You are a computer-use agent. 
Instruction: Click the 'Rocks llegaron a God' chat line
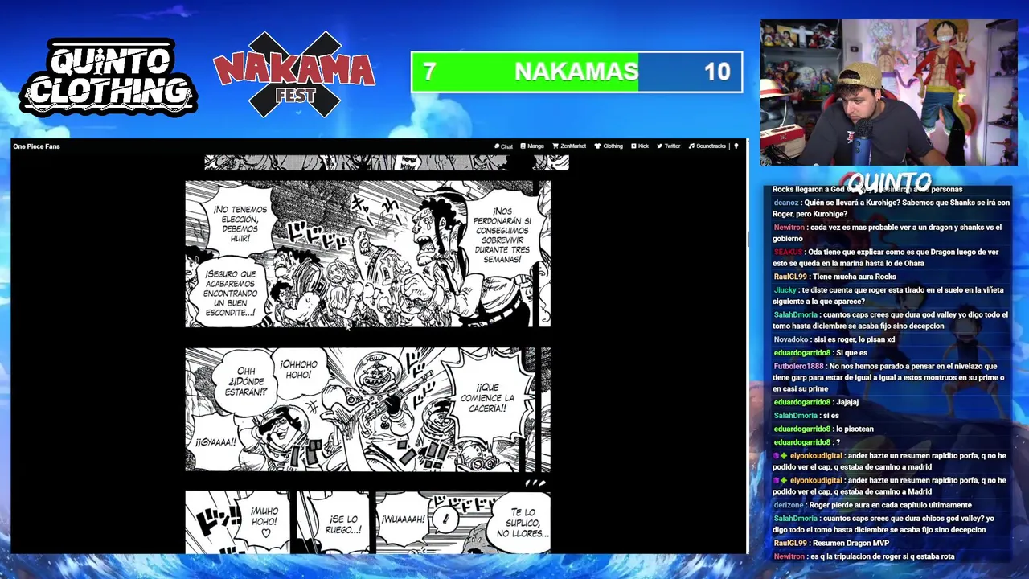[x=867, y=190]
